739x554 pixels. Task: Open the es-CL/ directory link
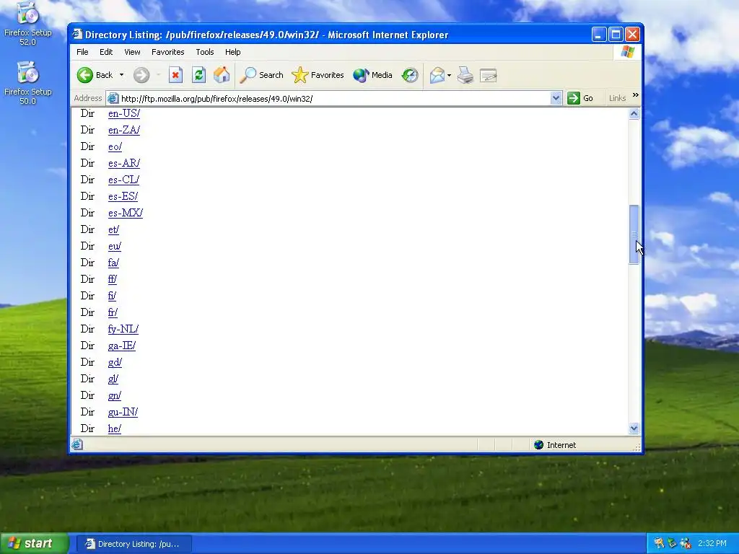123,180
